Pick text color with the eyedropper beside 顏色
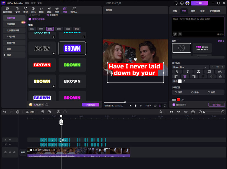This screenshot has height=169, width=227. tap(184, 81)
